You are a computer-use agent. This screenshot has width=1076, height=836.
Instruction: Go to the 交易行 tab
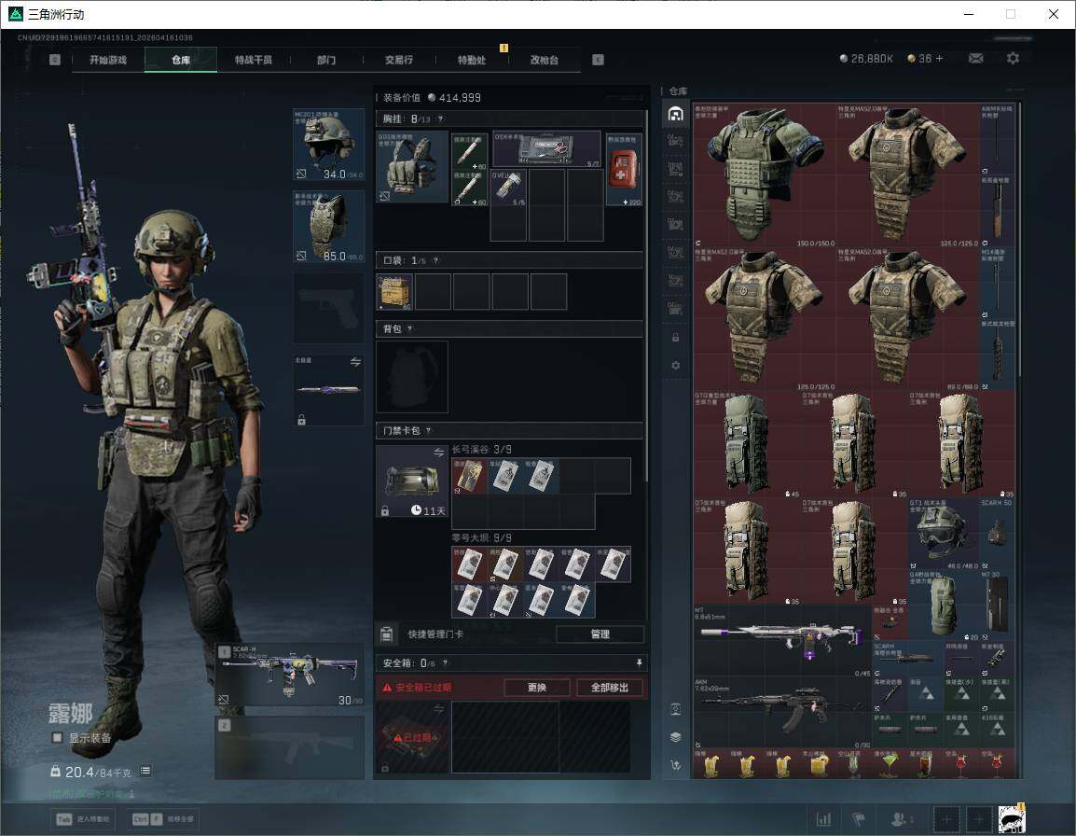click(x=399, y=60)
